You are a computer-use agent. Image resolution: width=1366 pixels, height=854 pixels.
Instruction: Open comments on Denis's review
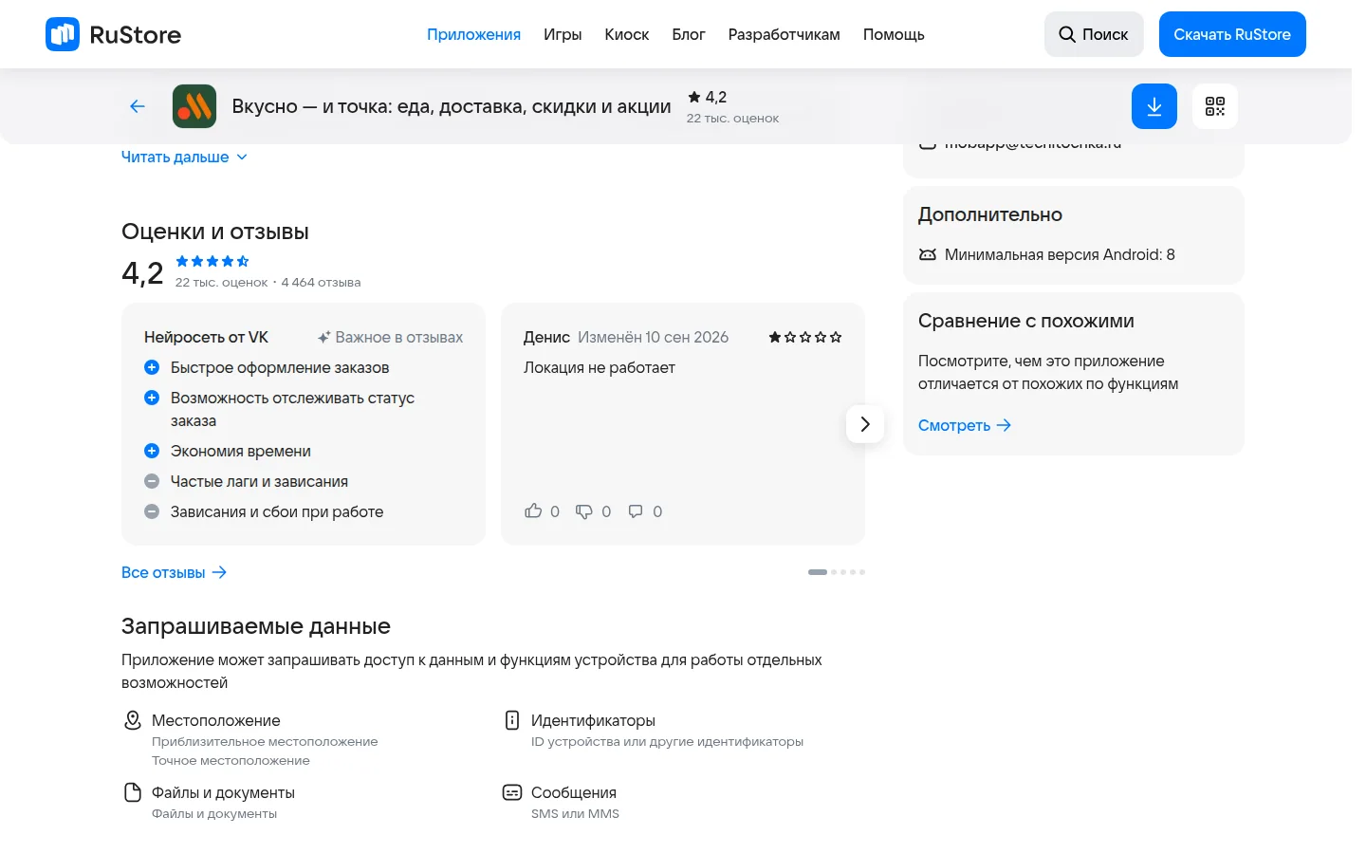tap(636, 511)
